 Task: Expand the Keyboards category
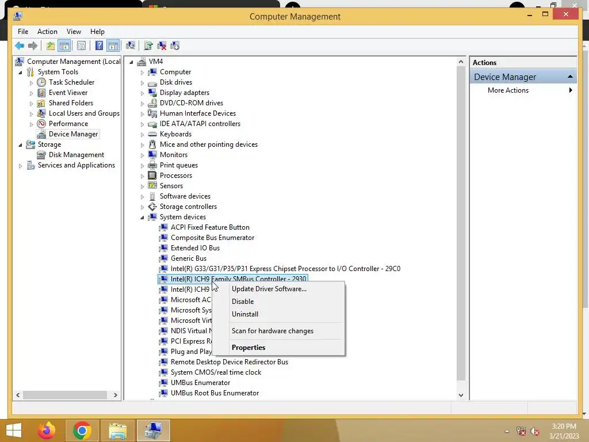coord(143,134)
